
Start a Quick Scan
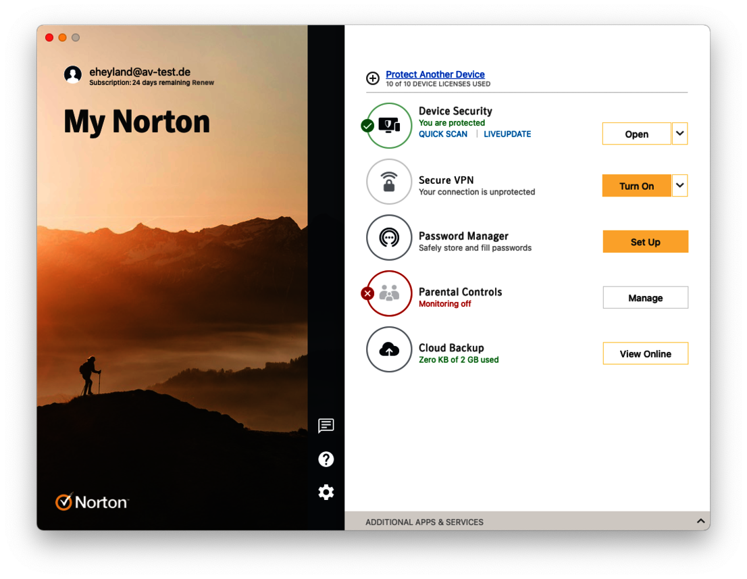[442, 134]
